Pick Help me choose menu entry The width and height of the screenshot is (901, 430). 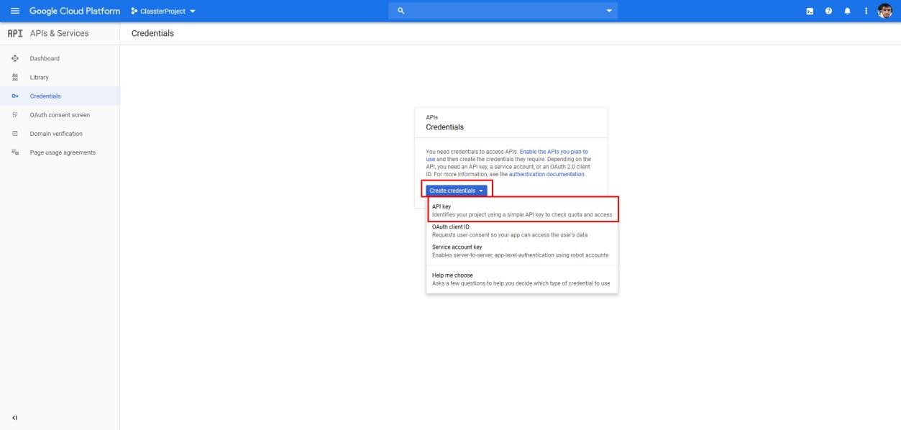click(x=521, y=279)
